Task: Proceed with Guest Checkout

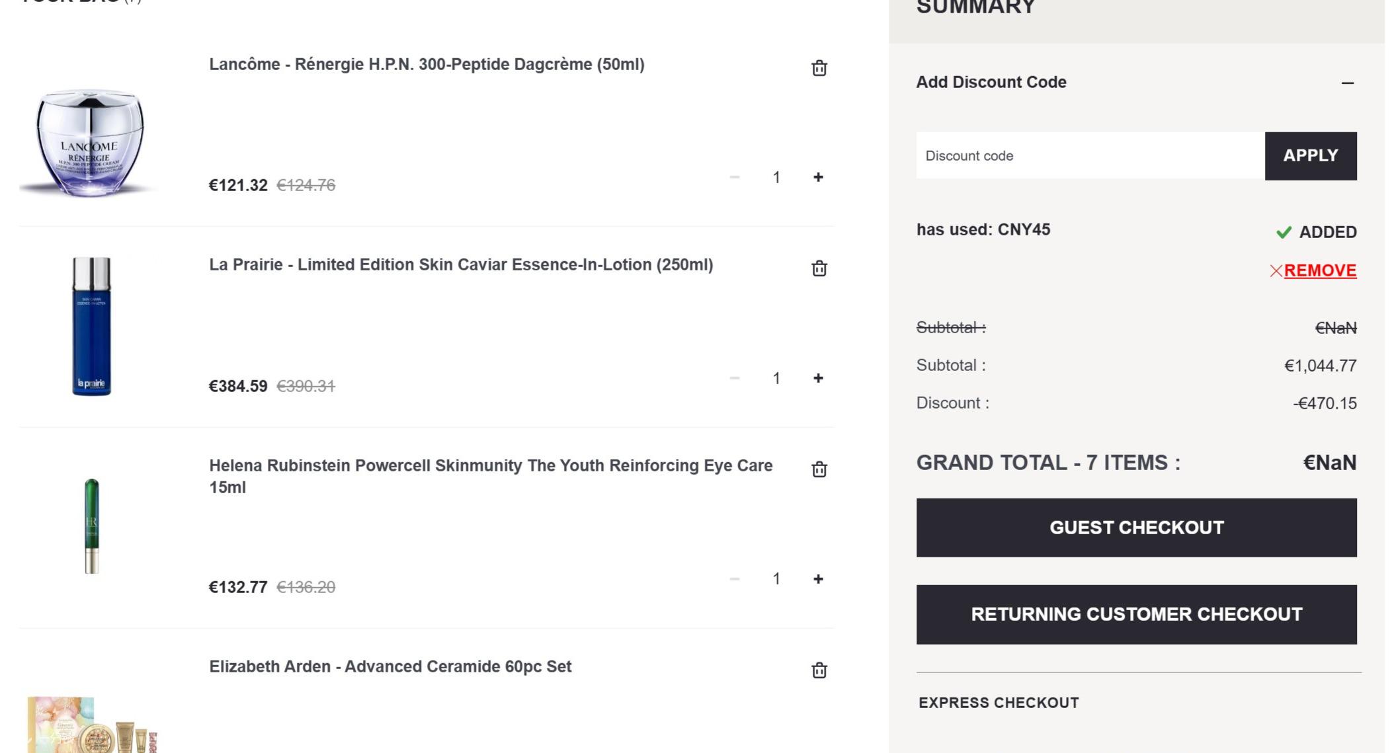Action: (x=1136, y=528)
